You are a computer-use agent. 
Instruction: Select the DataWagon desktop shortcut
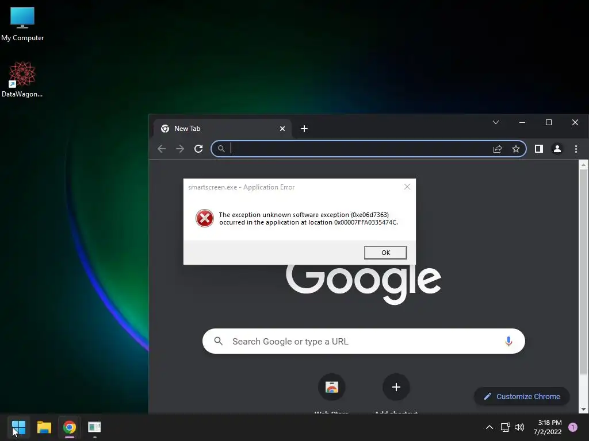[x=22, y=79]
